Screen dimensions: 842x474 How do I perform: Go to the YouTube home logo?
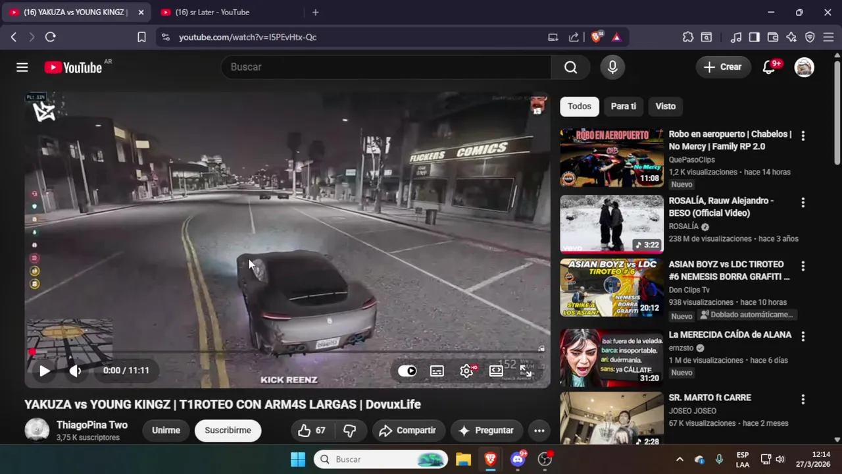click(x=73, y=67)
